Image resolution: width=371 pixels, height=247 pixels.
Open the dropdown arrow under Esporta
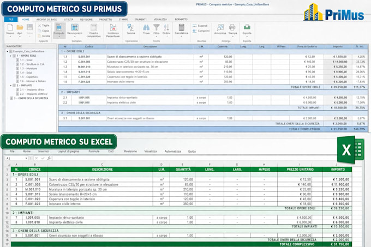click(x=247, y=37)
